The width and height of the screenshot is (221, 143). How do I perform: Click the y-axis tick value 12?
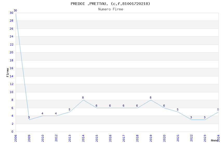[x=11, y=84]
